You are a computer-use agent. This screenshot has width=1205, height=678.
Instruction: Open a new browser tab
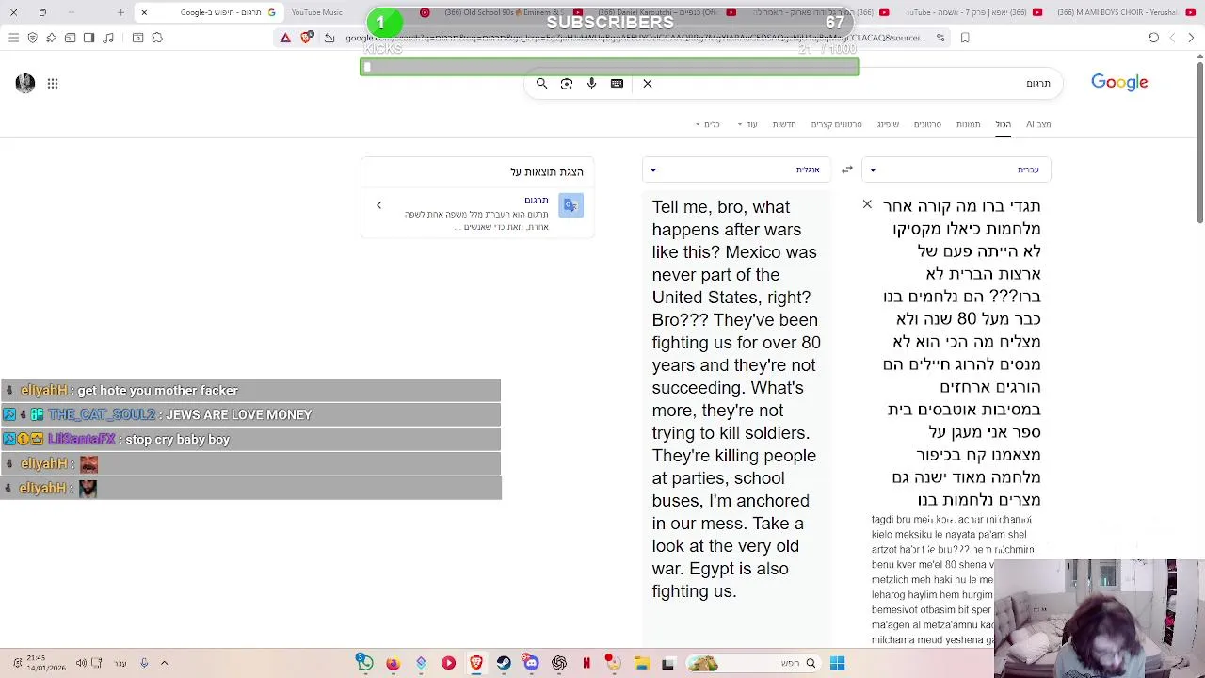point(120,12)
